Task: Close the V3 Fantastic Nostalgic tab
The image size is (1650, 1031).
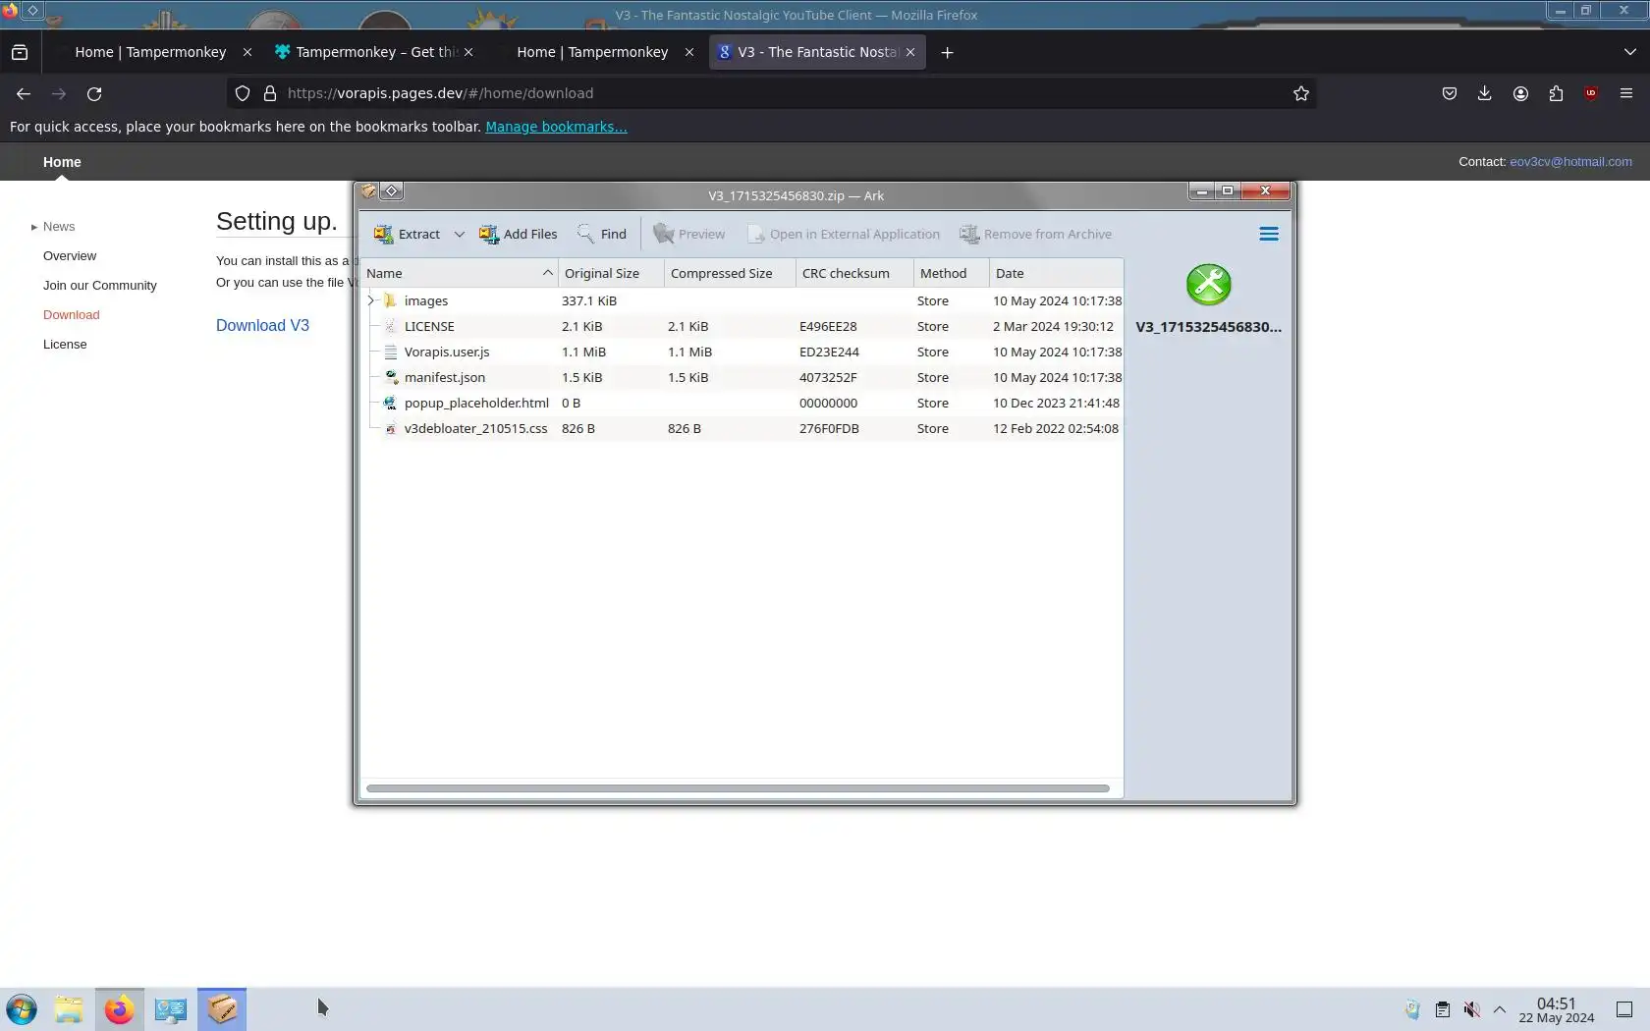Action: 910,52
